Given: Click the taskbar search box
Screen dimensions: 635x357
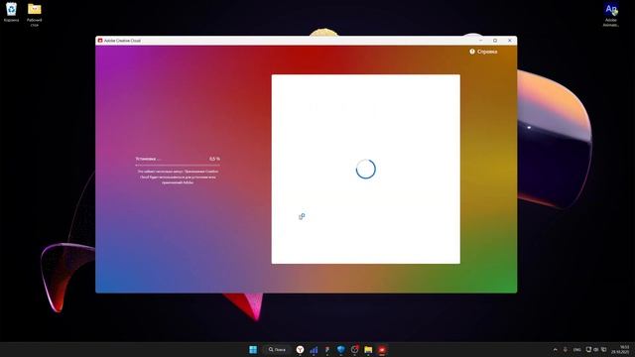Looking at the screenshot, I should [x=278, y=349].
